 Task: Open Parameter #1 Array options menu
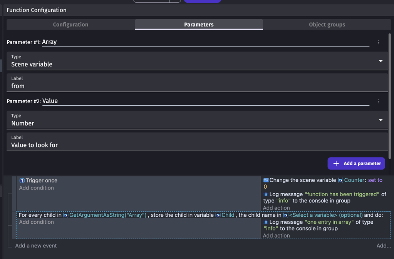379,42
